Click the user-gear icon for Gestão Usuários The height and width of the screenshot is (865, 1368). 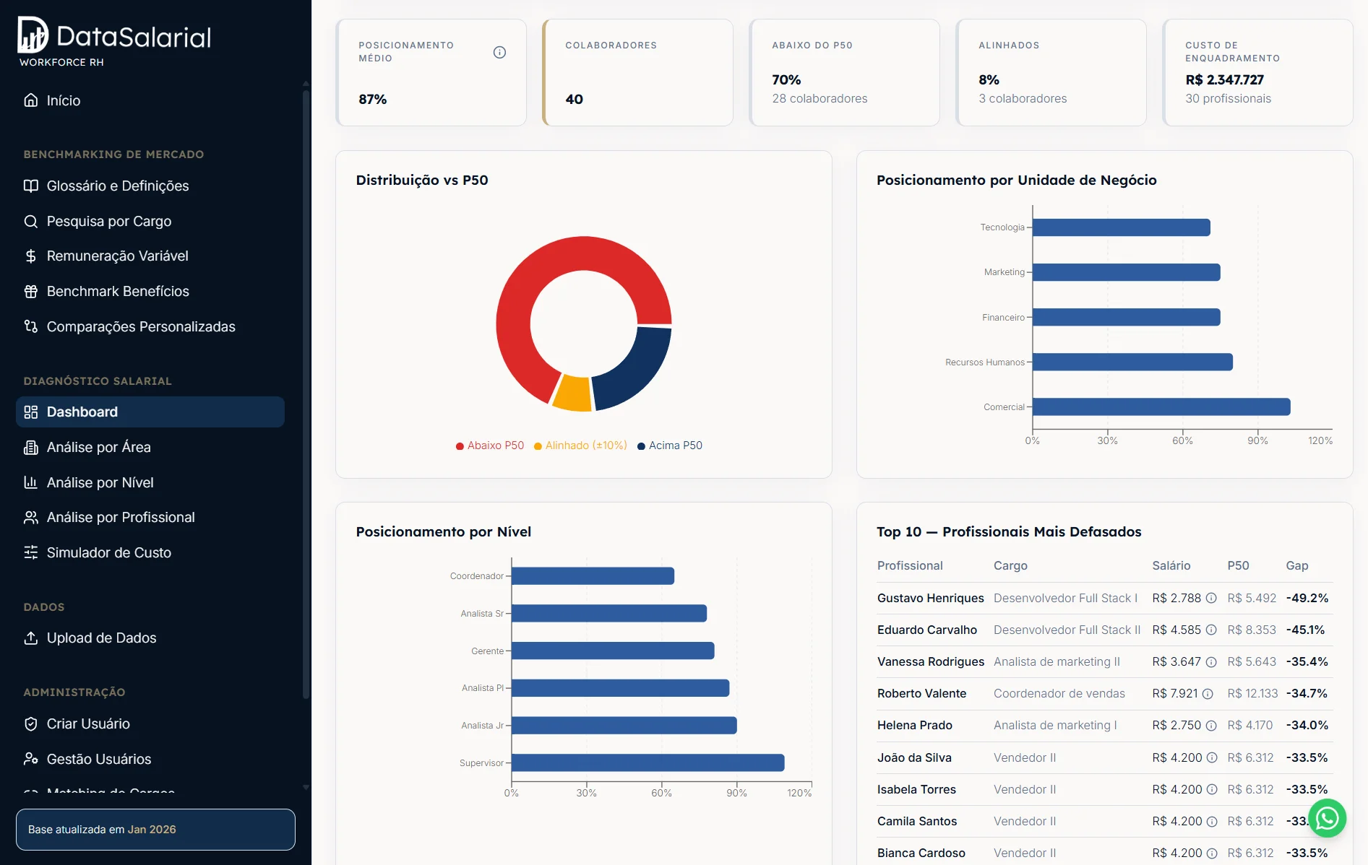(x=30, y=759)
